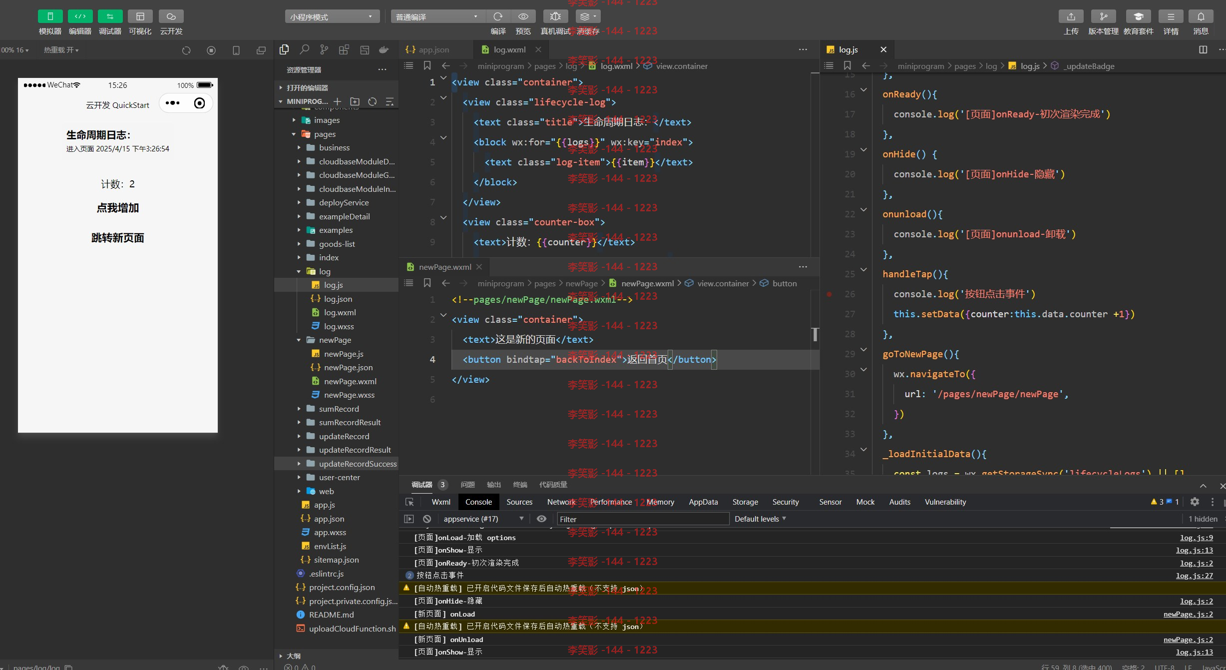
Task: Open devtools settings gear
Action: (1195, 502)
